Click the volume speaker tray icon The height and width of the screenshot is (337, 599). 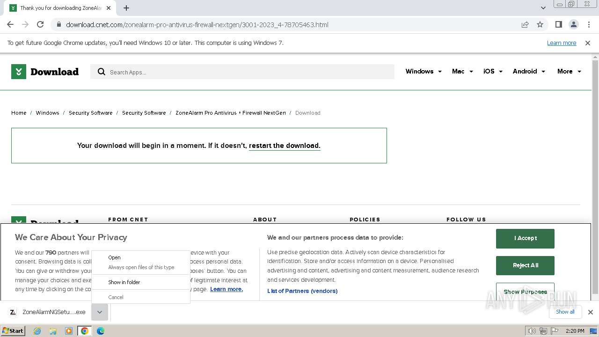532,331
